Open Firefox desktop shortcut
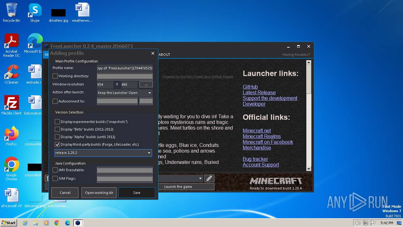 tap(11, 136)
